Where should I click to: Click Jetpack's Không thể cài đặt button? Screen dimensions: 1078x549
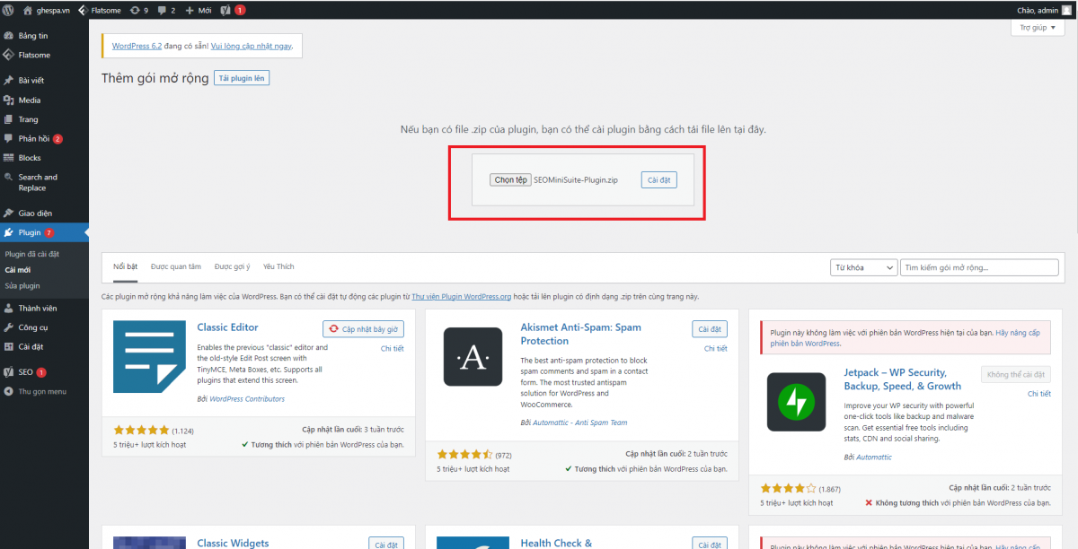click(x=1016, y=374)
